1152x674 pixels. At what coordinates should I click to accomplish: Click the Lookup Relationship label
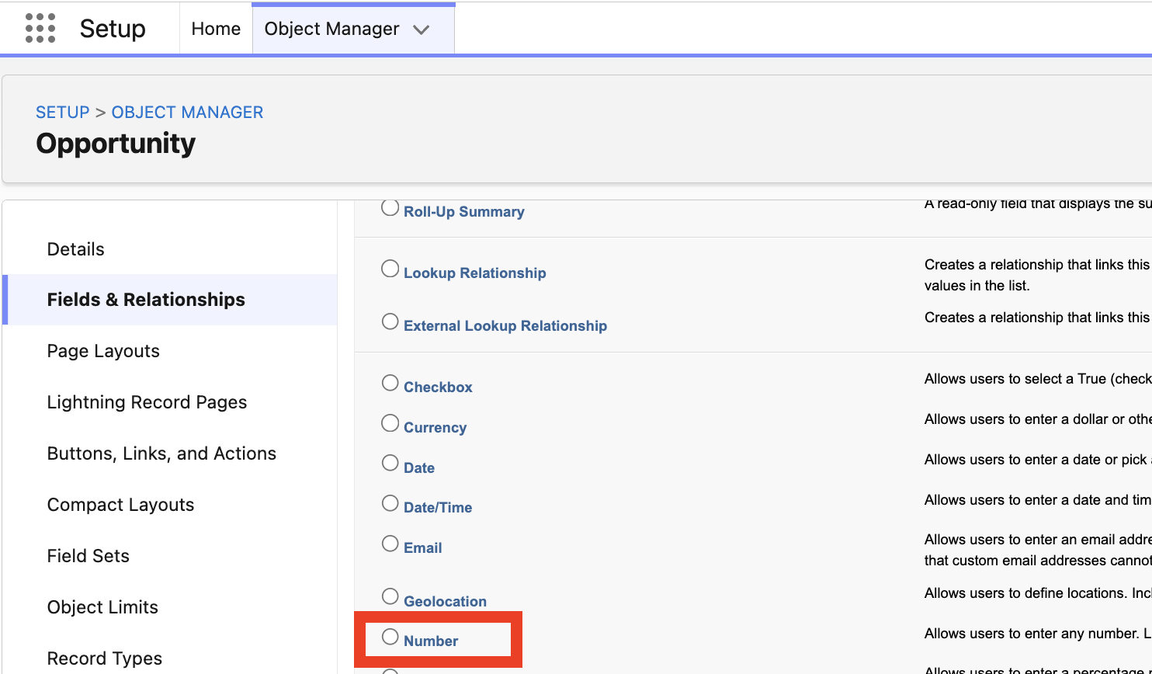tap(475, 273)
